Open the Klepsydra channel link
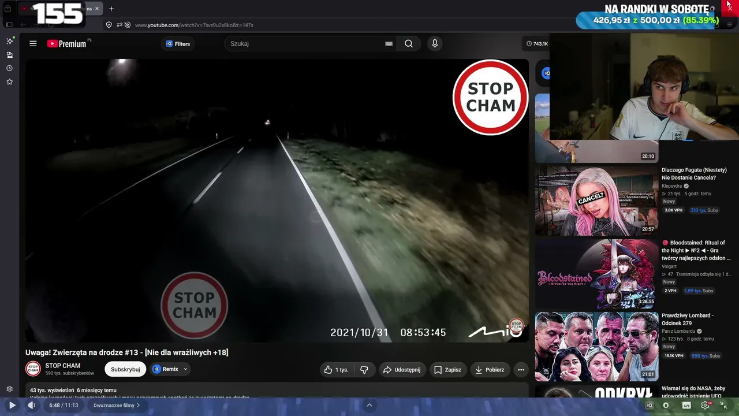 point(673,186)
